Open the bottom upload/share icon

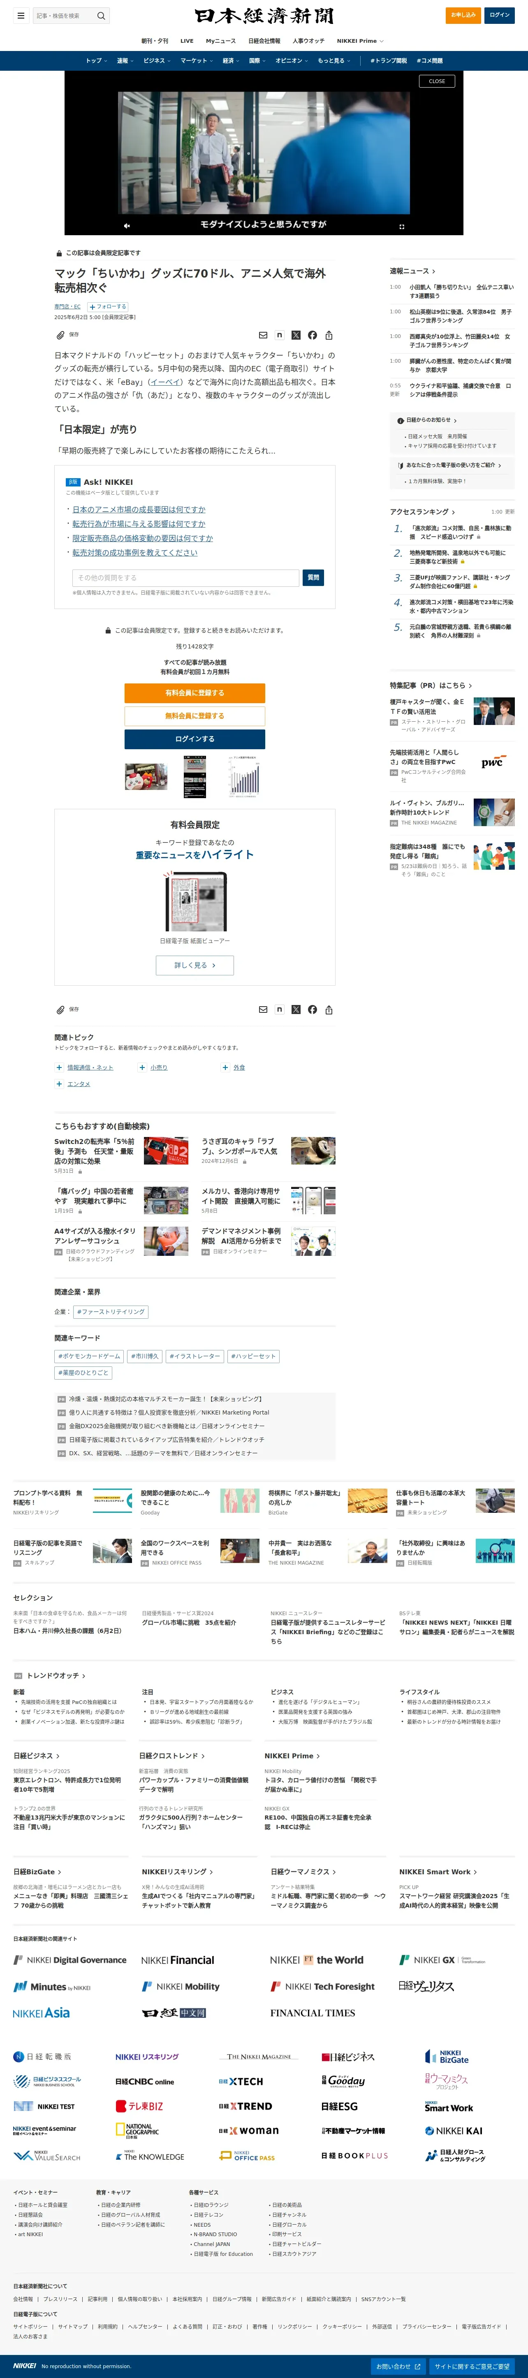coord(329,1009)
